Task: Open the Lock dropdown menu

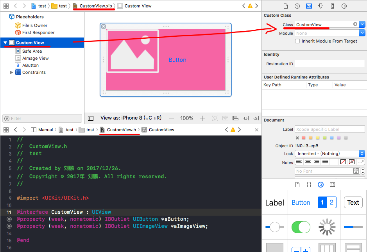Action: [330, 154]
